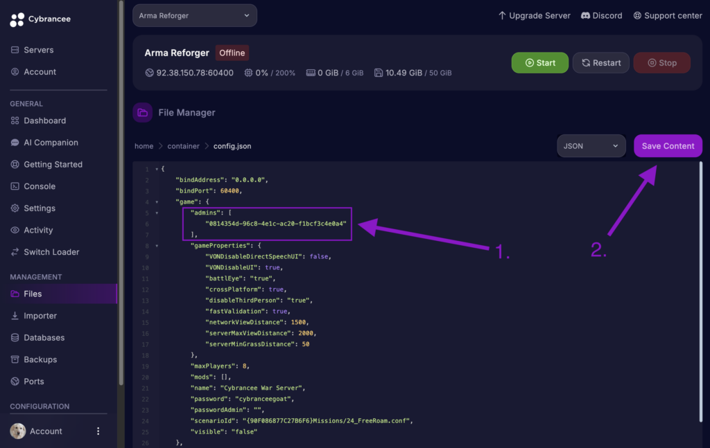Click the Offline status badge
The image size is (710, 448).
(232, 53)
